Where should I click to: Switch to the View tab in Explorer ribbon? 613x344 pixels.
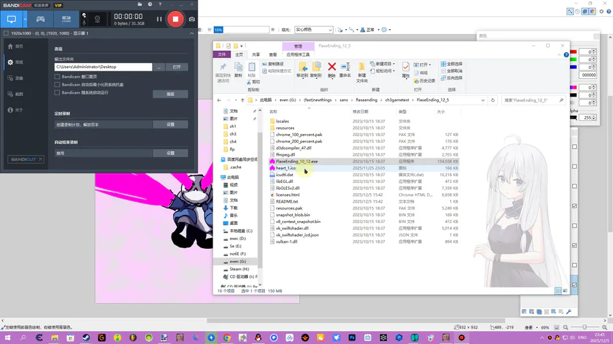coord(273,54)
